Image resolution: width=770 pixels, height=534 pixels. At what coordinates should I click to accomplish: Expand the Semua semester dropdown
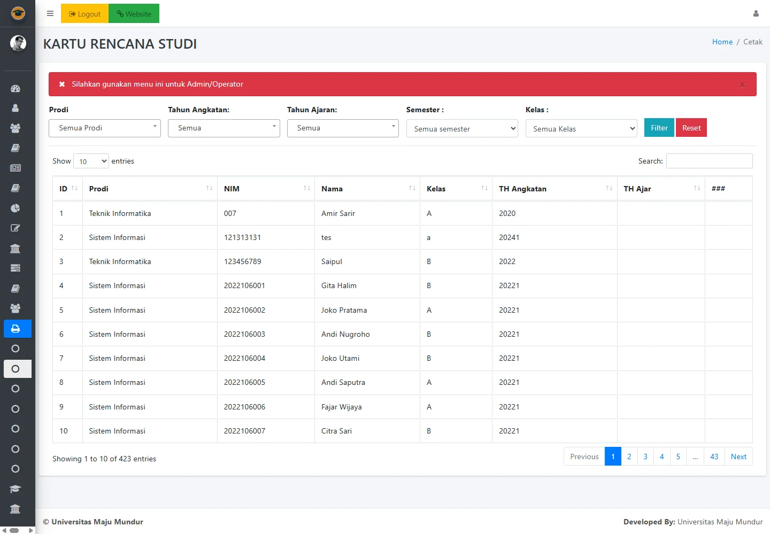pos(462,129)
